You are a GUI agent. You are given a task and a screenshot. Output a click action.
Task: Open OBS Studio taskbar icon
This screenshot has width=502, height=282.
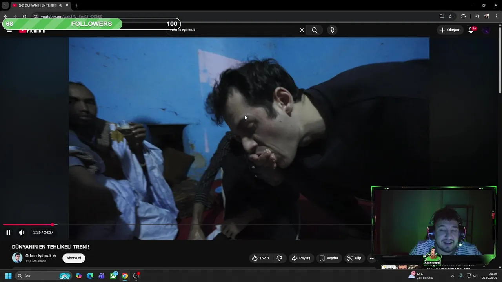click(x=136, y=276)
